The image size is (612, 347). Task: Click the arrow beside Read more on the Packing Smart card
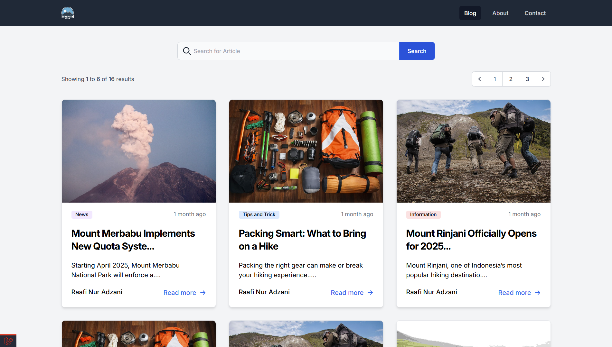coord(370,293)
